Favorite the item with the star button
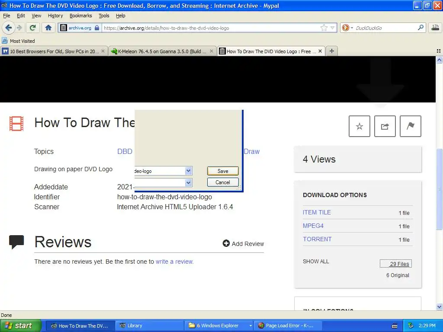 tap(360, 126)
